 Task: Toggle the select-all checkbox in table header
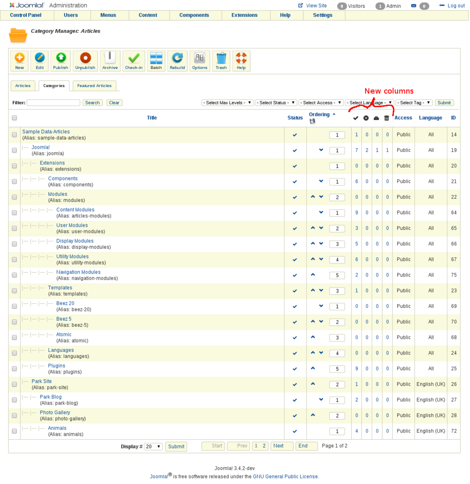pos(15,118)
